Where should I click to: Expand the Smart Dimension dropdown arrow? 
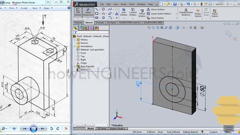point(88,18)
